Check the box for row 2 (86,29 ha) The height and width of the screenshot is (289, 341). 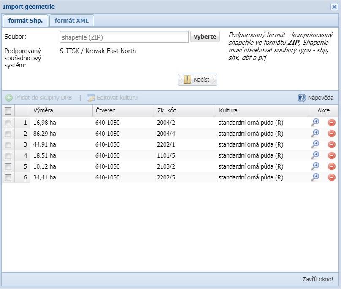[8, 134]
